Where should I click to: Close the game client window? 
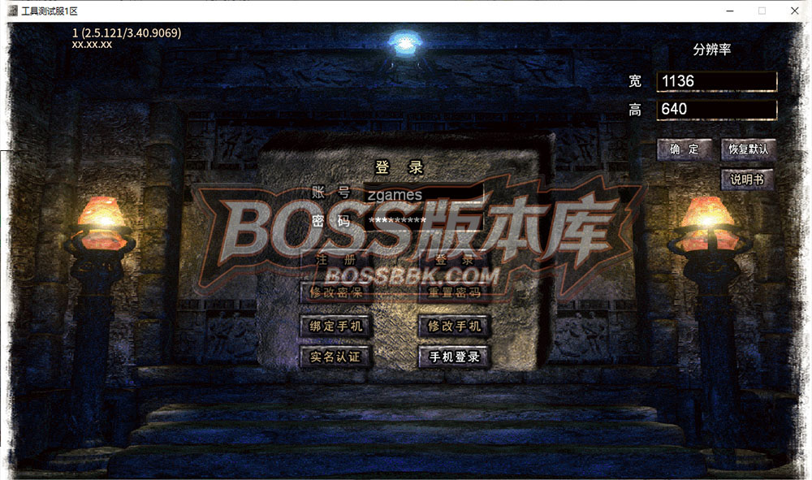793,11
